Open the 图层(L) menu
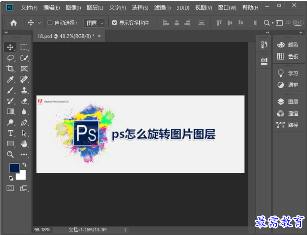 [x=95, y=8]
